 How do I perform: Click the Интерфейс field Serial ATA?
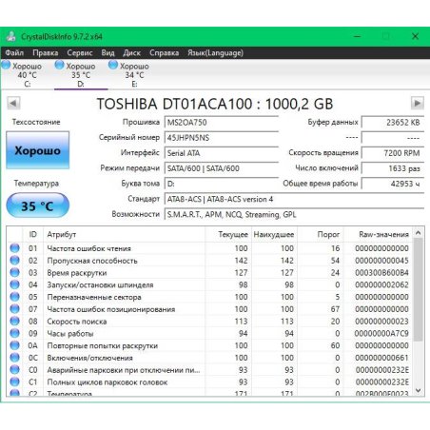[222, 153]
